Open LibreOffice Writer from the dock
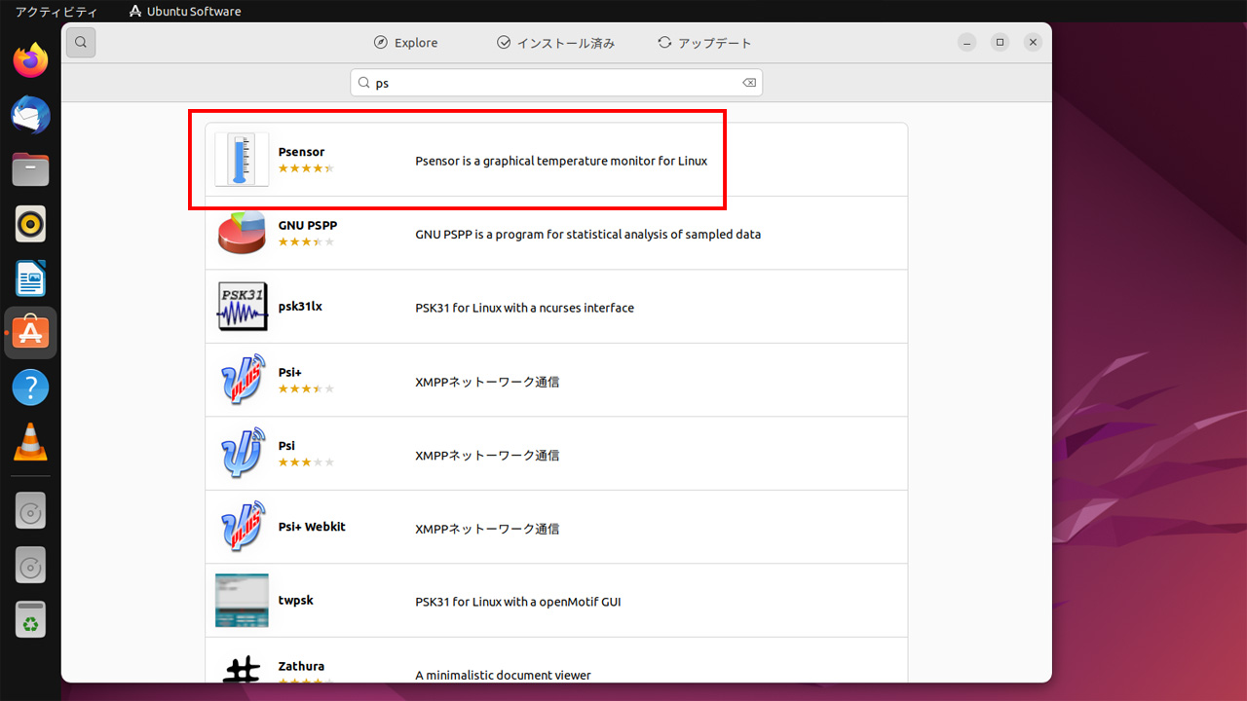 31,279
